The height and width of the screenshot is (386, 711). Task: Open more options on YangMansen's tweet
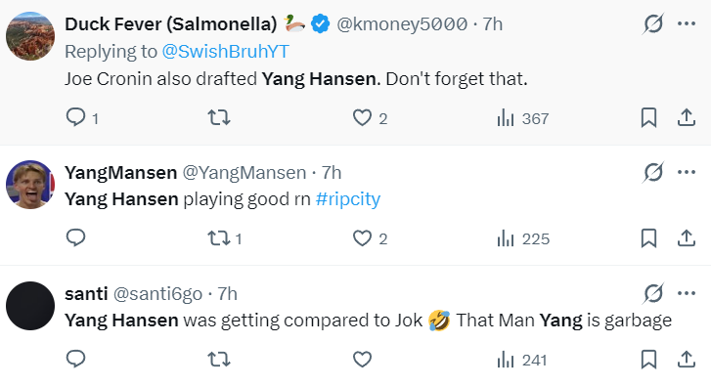tap(687, 172)
